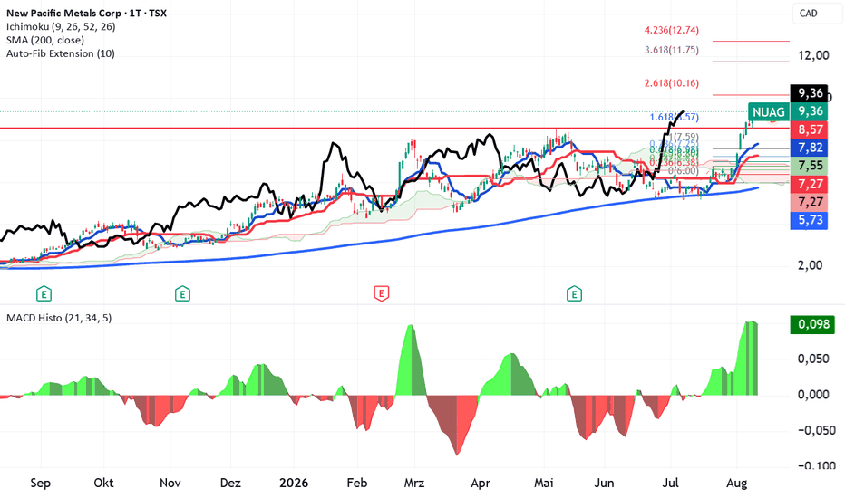Click the September earnings E marker
This screenshot has width=845, height=498.
tap(44, 294)
